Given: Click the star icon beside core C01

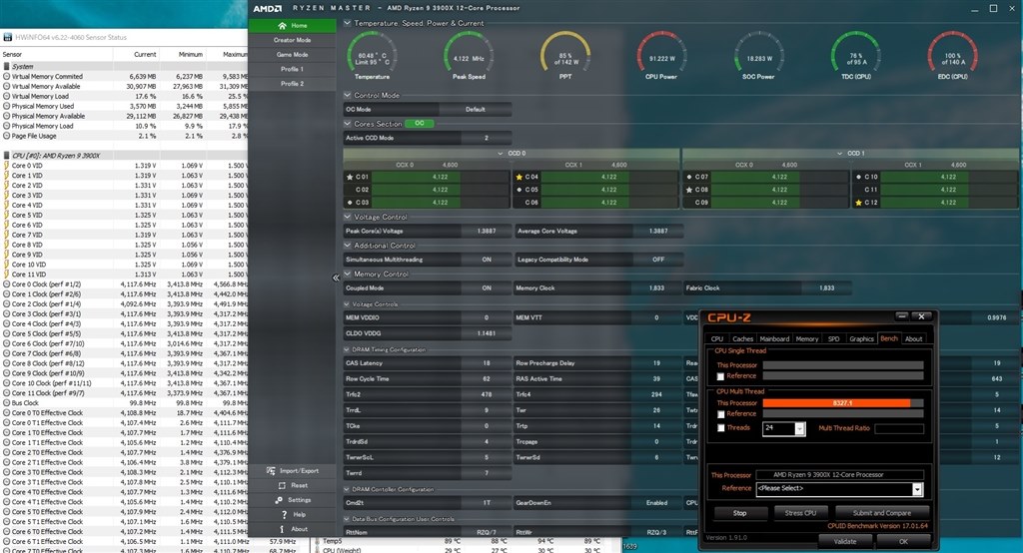Looking at the screenshot, I should coord(350,177).
